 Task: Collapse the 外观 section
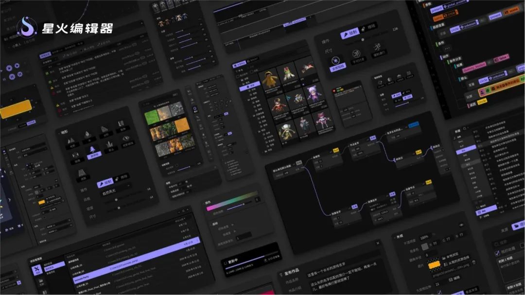pyautogui.click(x=395, y=237)
